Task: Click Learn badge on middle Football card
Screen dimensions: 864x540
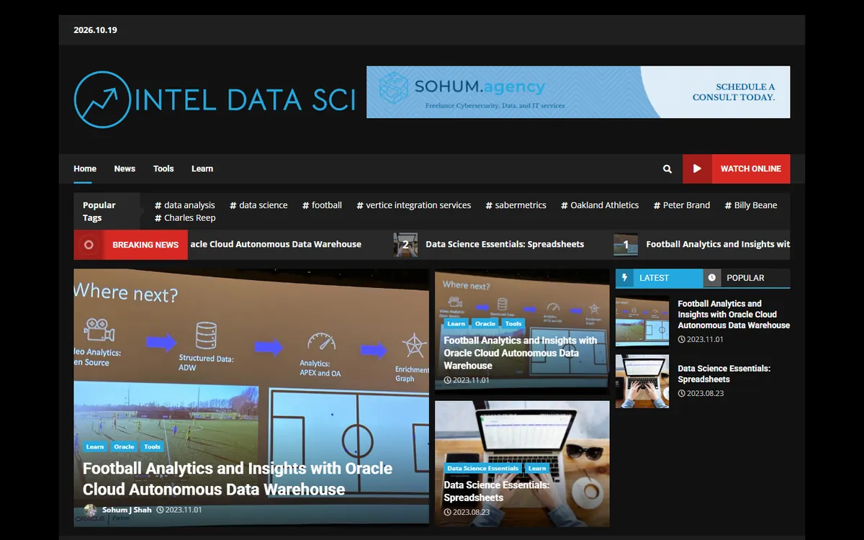Action: pyautogui.click(x=456, y=324)
